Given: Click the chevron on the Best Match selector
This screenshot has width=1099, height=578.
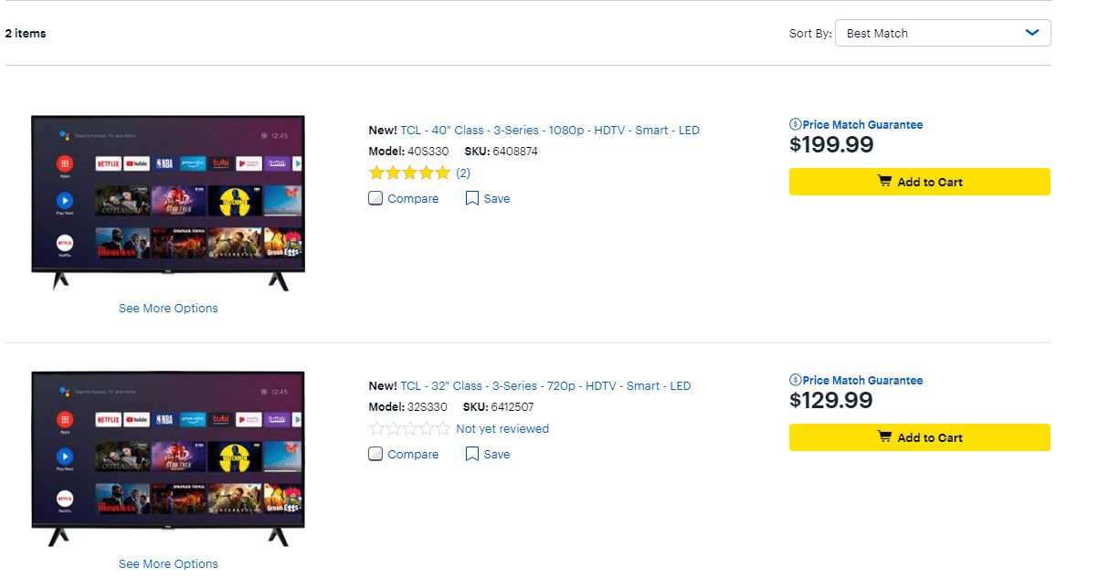Looking at the screenshot, I should (1033, 32).
